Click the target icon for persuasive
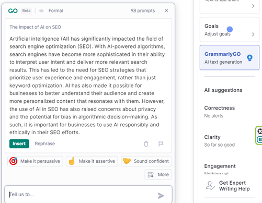 point(13,161)
